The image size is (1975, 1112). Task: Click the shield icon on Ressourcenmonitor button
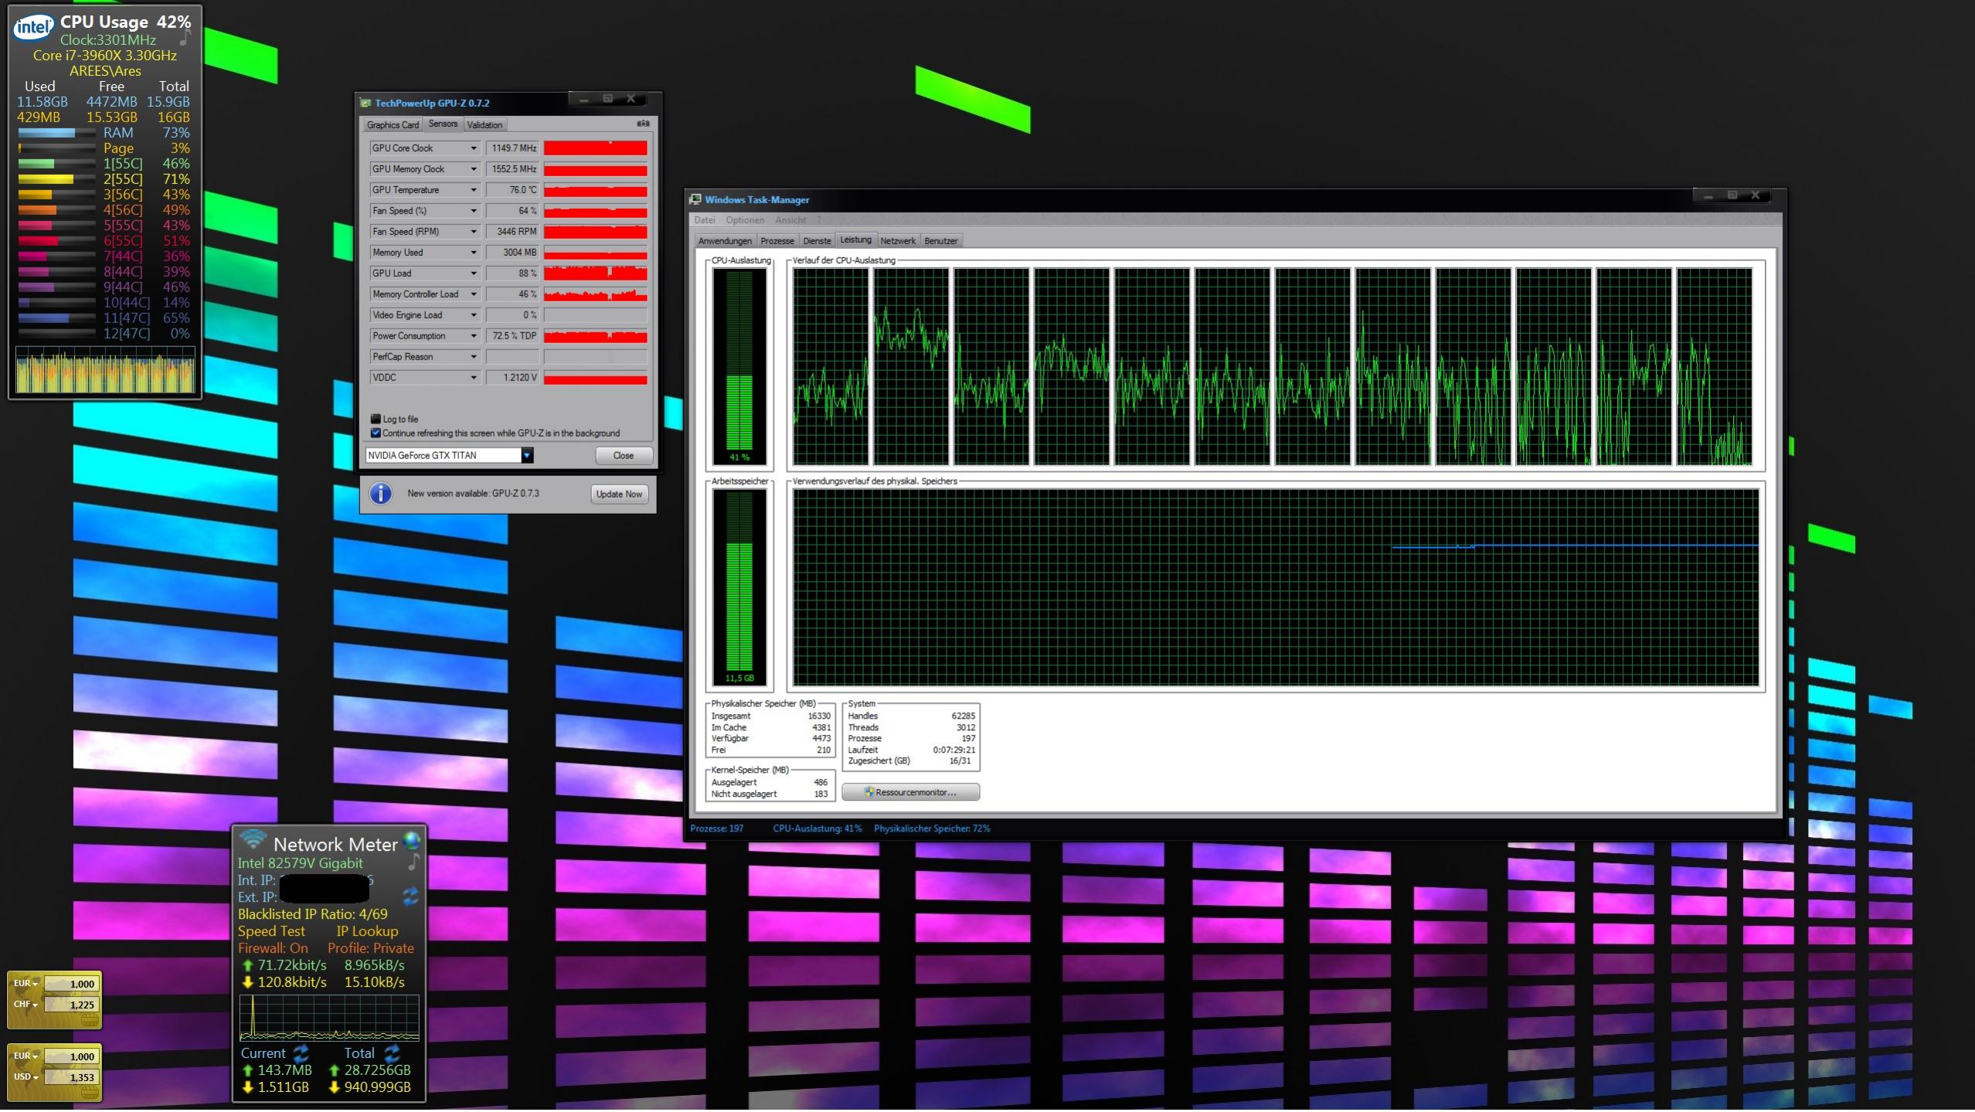tap(869, 792)
